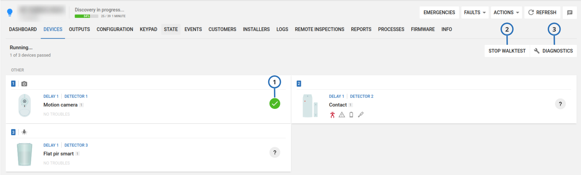Click the motion sensor icon beside device 3
Viewport: 581px width, 175px height.
(x=24, y=132)
